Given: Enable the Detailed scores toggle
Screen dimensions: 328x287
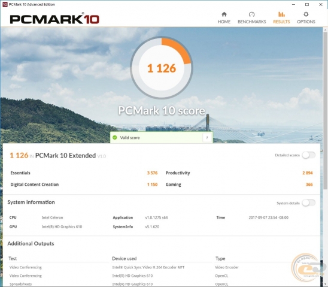Looking at the screenshot, I should pos(309,155).
